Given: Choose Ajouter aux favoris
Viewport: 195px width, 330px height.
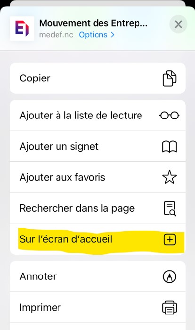Looking at the screenshot, I should pyautogui.click(x=97, y=177).
